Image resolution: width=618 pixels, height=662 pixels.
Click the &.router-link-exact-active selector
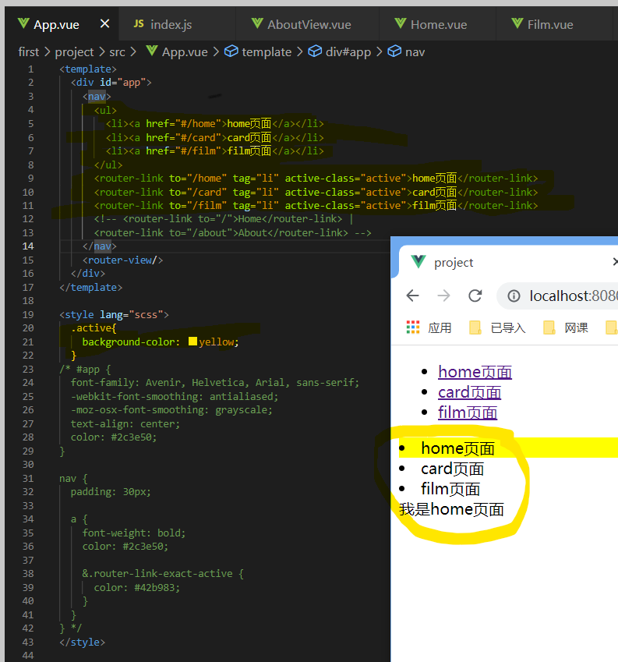coord(157,573)
